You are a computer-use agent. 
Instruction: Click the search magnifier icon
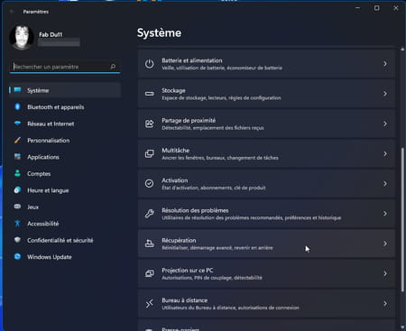[113, 67]
